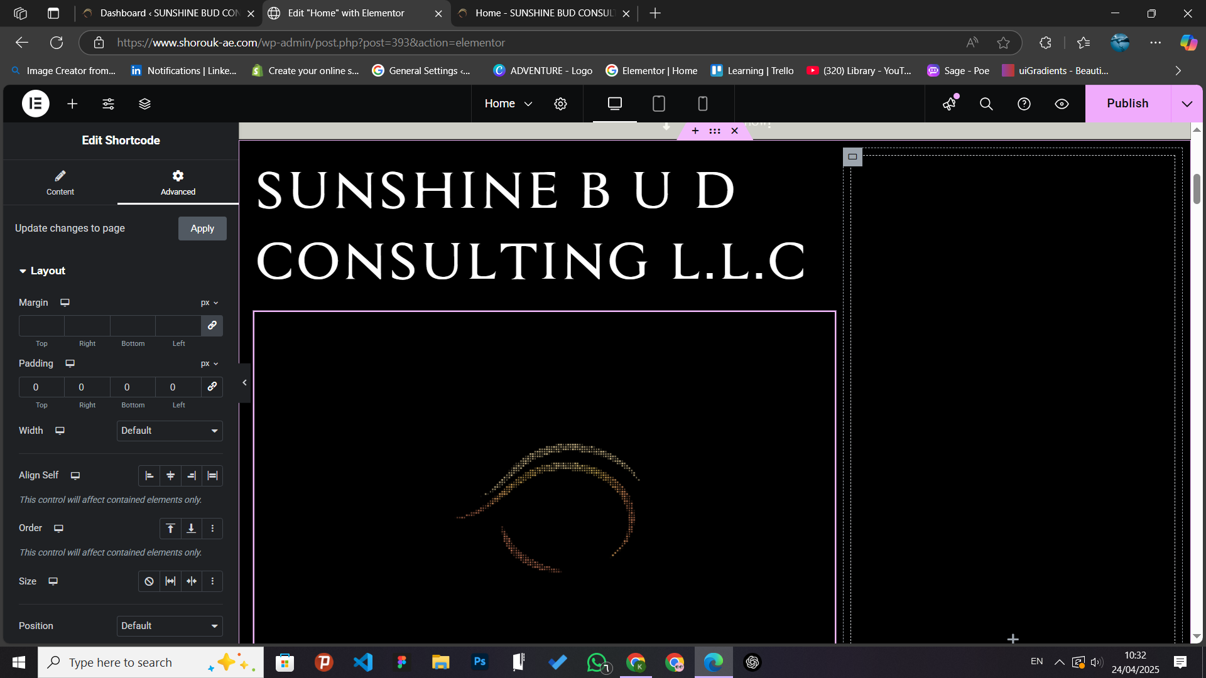Click the Margin Top input field
The image size is (1206, 678).
[41, 325]
